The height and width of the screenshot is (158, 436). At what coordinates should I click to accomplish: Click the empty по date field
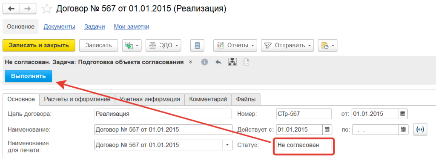click(376, 129)
